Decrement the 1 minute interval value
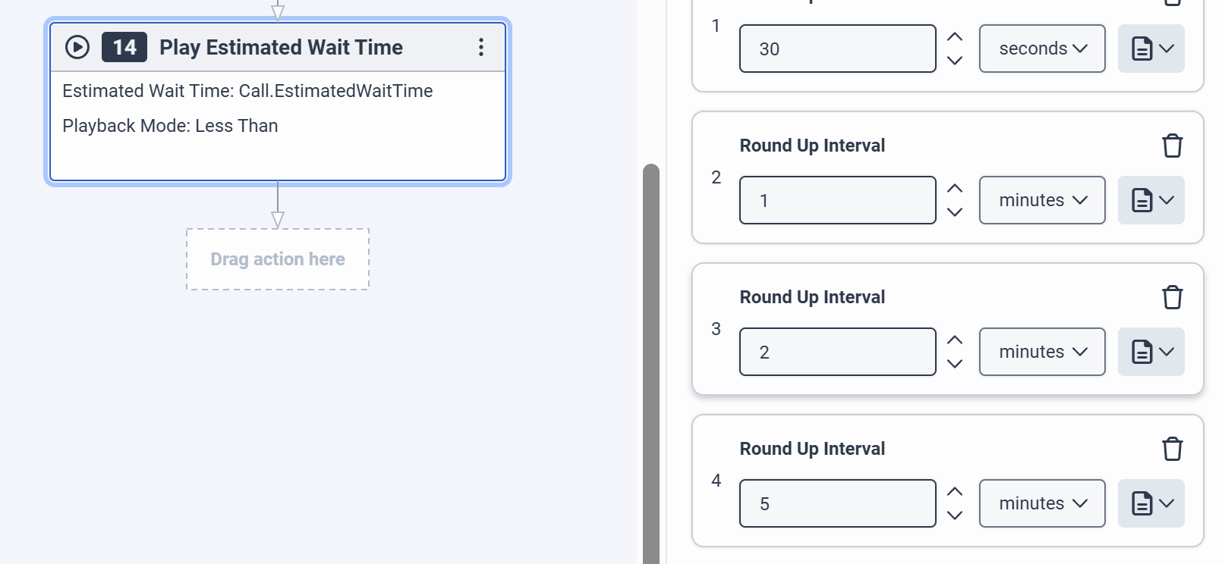 [x=955, y=212]
